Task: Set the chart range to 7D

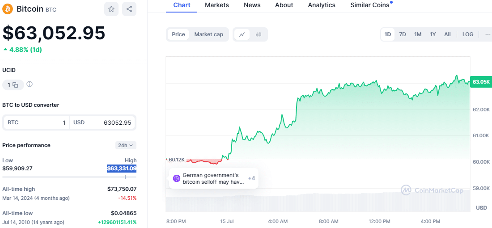Action: [403, 34]
